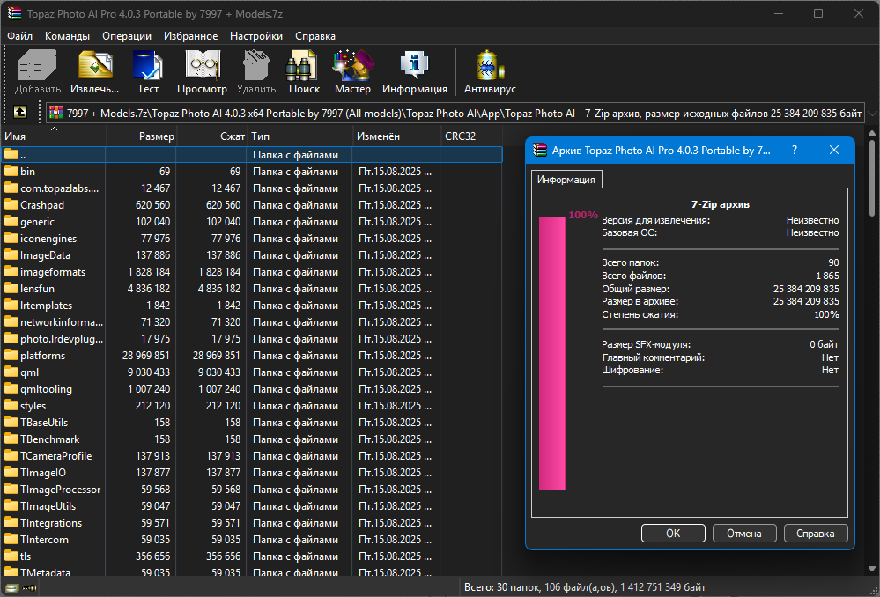The width and height of the screenshot is (880, 597).
Task: Click the WinRAR icon in the title bar
Action: [x=14, y=13]
